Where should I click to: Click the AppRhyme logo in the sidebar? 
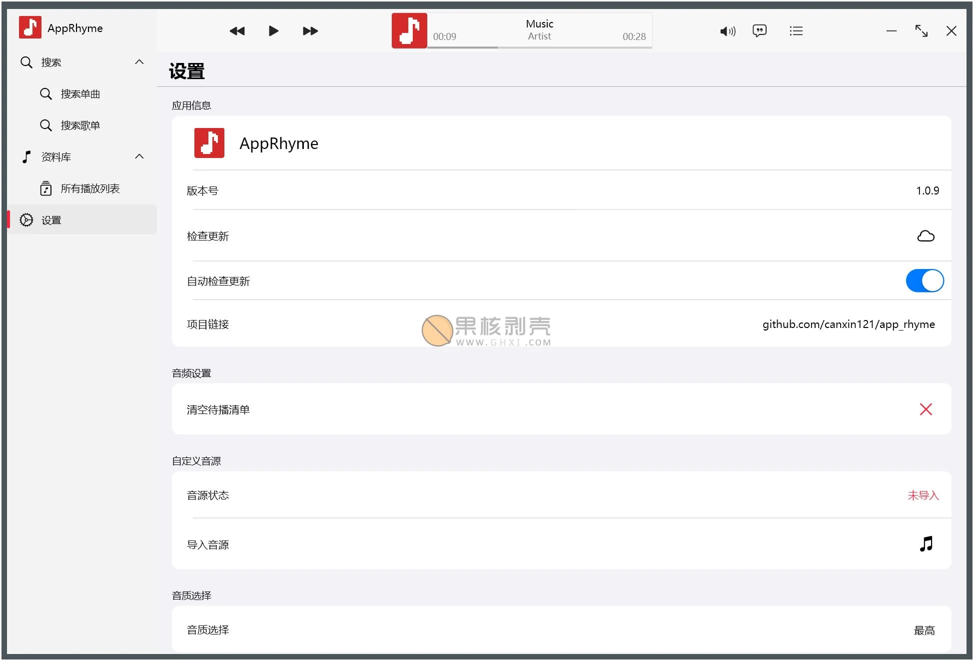(30, 27)
